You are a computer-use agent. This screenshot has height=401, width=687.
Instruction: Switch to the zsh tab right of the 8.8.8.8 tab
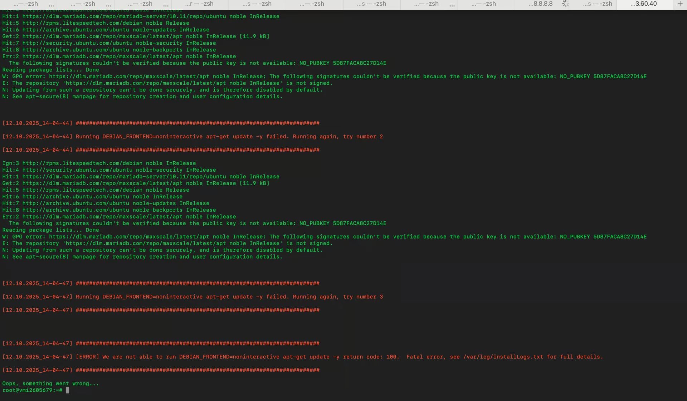(x=598, y=4)
